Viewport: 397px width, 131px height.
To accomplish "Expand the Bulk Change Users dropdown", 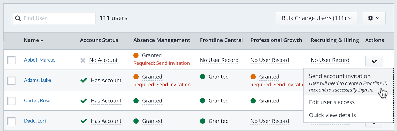I will pos(317,18).
